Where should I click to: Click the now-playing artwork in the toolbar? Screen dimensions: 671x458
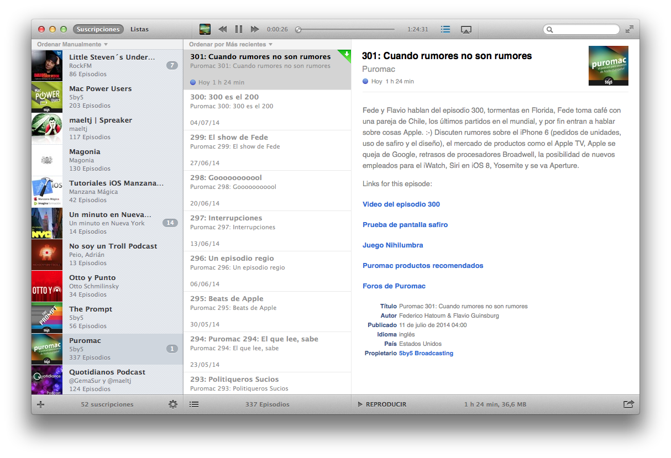click(205, 29)
